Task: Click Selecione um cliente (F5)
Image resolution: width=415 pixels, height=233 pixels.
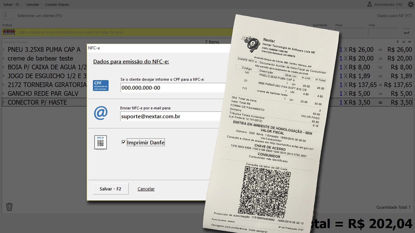Action: (x=40, y=16)
